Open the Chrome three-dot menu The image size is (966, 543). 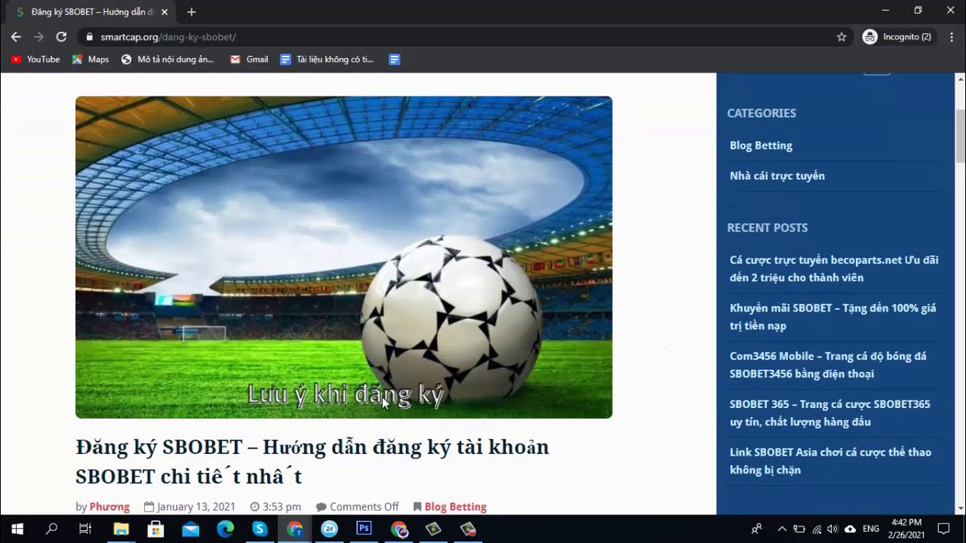pyautogui.click(x=950, y=36)
